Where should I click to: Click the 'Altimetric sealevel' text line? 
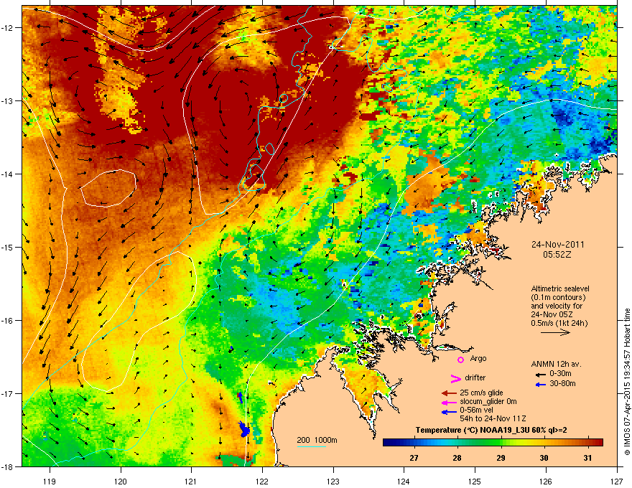560,288
